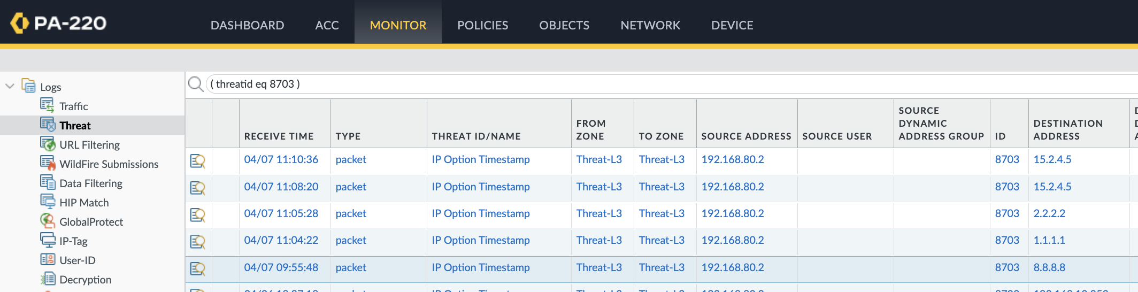This screenshot has width=1138, height=292.
Task: Click the PA-220 logo icon
Action: (x=20, y=23)
